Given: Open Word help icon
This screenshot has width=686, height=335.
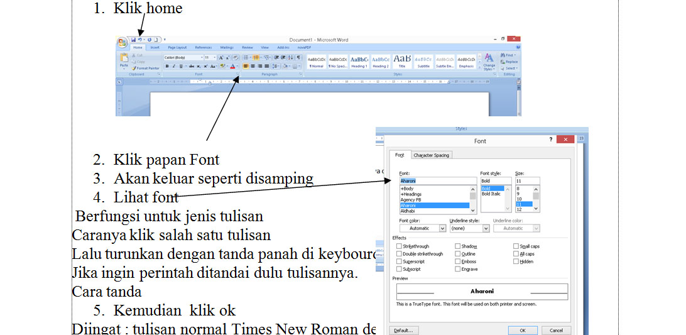Looking at the screenshot, I should point(518,47).
